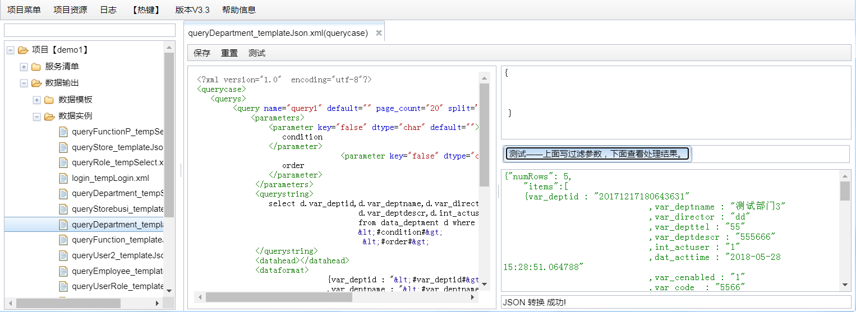
Task: Click the JSON result scroll-down arrow
Action: [845, 285]
